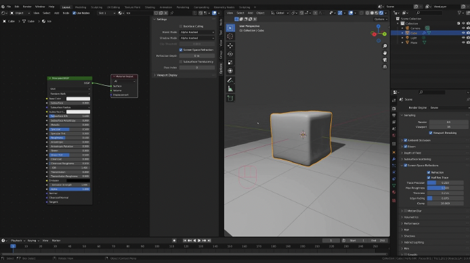The image size is (470, 263).
Task: Open the Slot 1 material slot dropdown
Action: pos(106,13)
